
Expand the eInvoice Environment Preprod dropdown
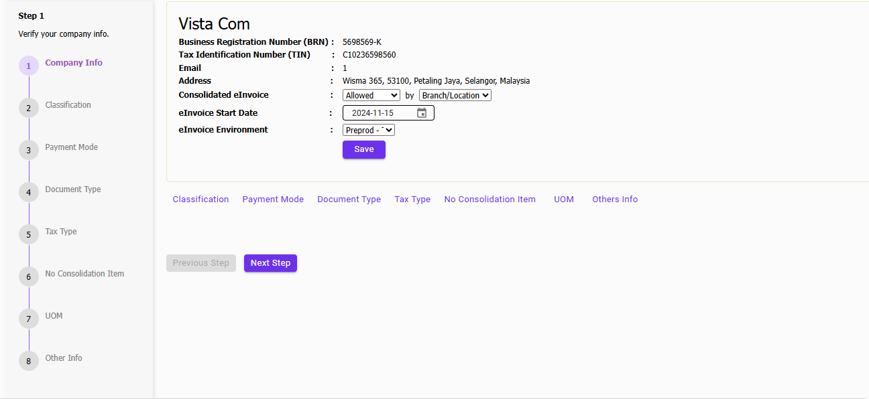point(368,129)
